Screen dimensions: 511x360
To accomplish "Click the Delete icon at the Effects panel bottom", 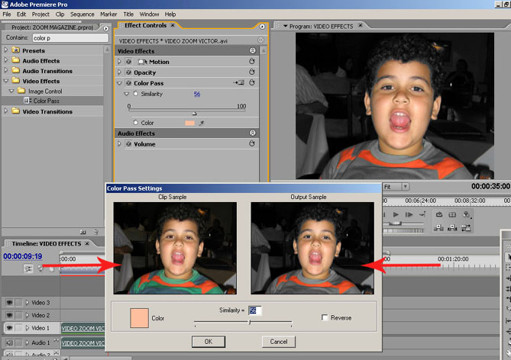I will (x=95, y=231).
